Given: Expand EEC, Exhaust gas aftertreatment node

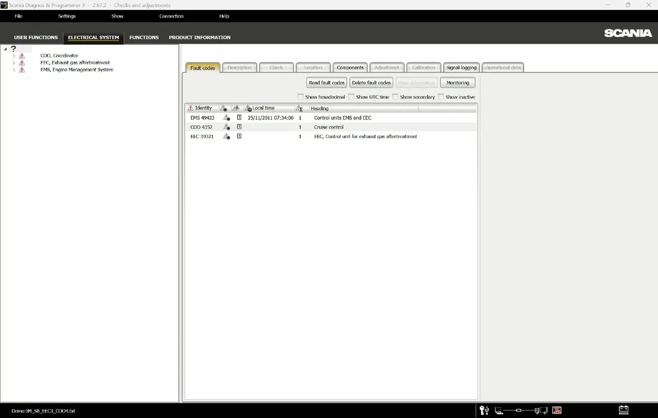Looking at the screenshot, I should tap(14, 62).
